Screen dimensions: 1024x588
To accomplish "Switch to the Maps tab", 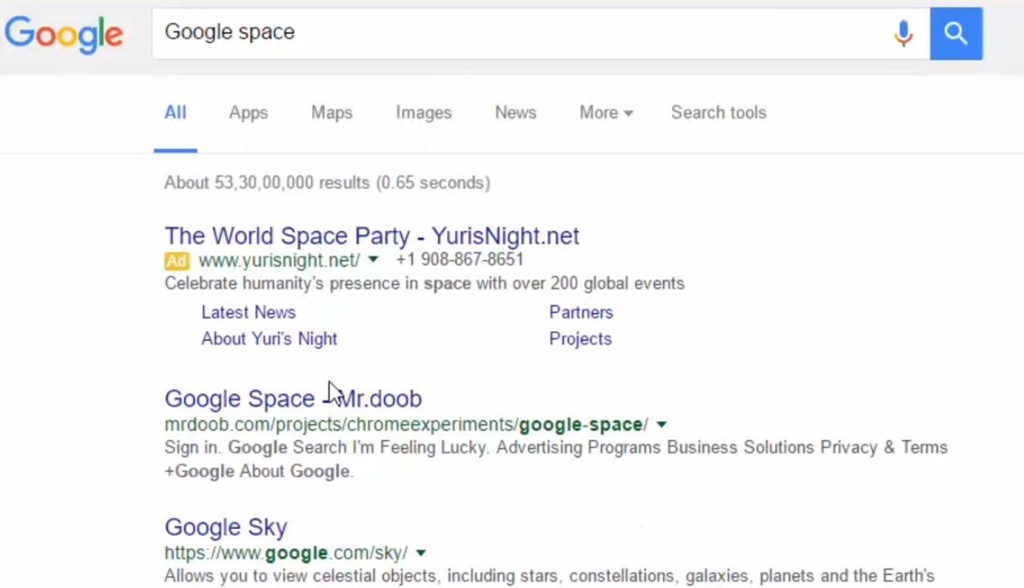I will pyautogui.click(x=332, y=113).
